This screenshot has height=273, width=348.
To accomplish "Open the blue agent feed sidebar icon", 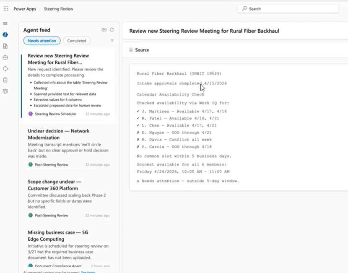I will click(x=5, y=35).
